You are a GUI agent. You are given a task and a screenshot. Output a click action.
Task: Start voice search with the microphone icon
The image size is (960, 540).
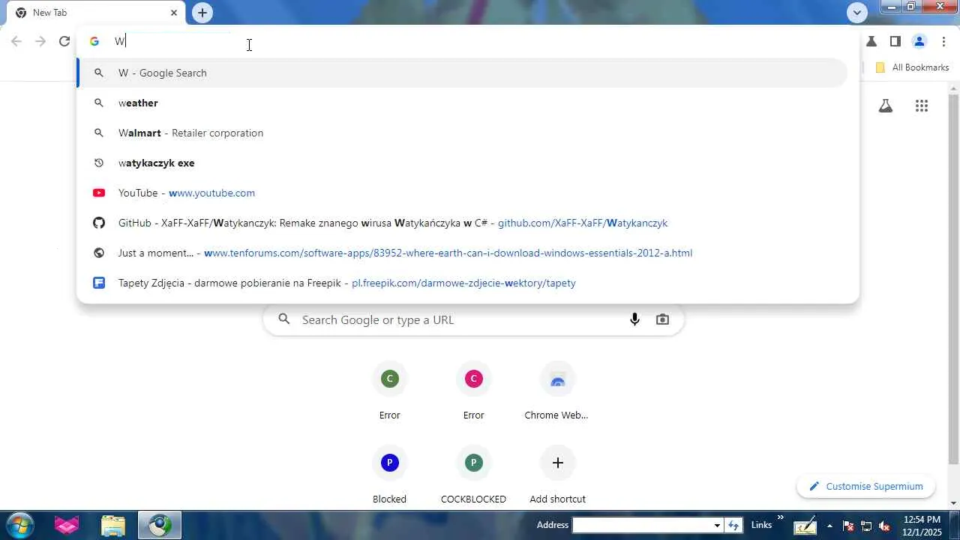tap(634, 319)
